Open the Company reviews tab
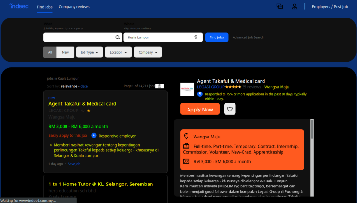This screenshot has width=357, height=203. point(74,7)
